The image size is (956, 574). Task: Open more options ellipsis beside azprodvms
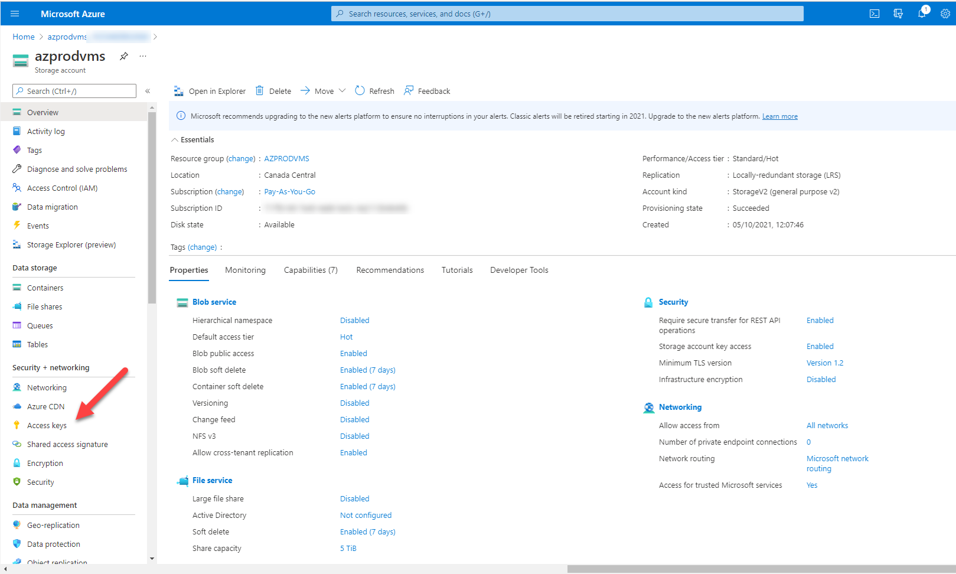point(143,56)
